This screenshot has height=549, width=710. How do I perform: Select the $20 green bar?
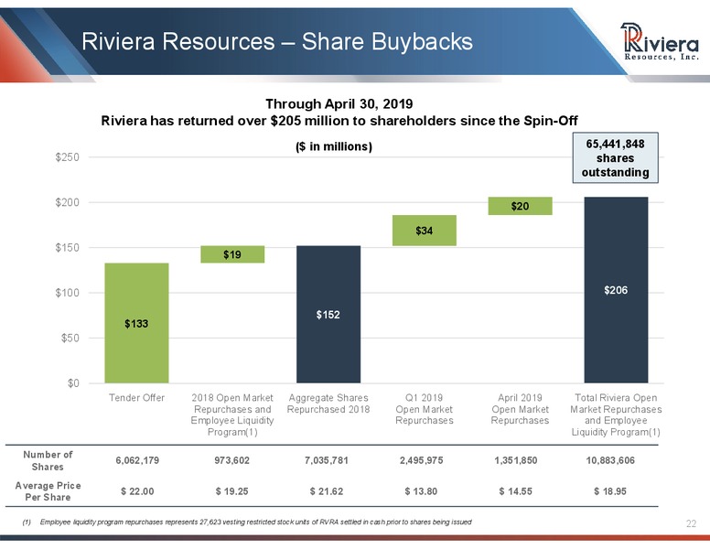[520, 206]
